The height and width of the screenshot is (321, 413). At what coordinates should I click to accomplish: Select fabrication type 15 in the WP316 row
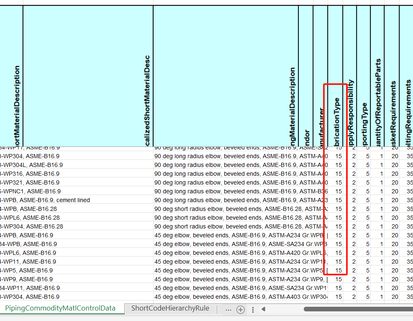[x=335, y=174]
